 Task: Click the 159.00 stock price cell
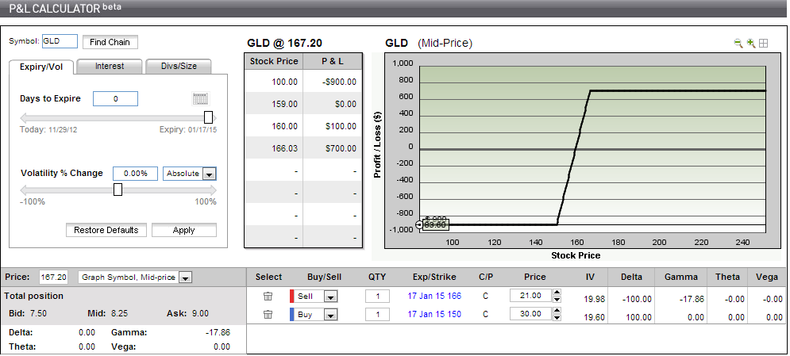[x=274, y=104]
